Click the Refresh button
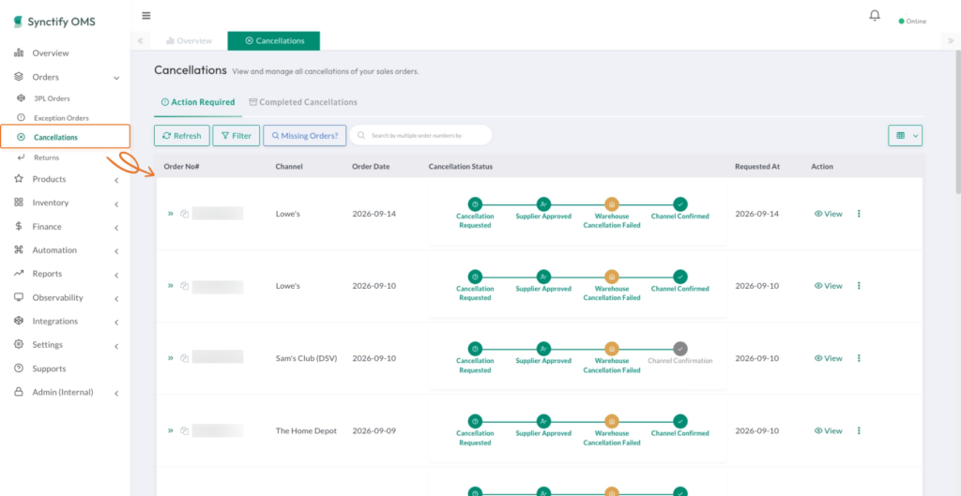Screen dimensions: 961x496 click(182, 136)
